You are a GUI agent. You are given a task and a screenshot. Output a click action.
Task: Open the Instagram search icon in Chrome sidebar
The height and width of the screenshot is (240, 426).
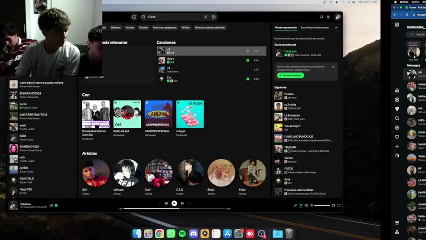[x=397, y=118]
